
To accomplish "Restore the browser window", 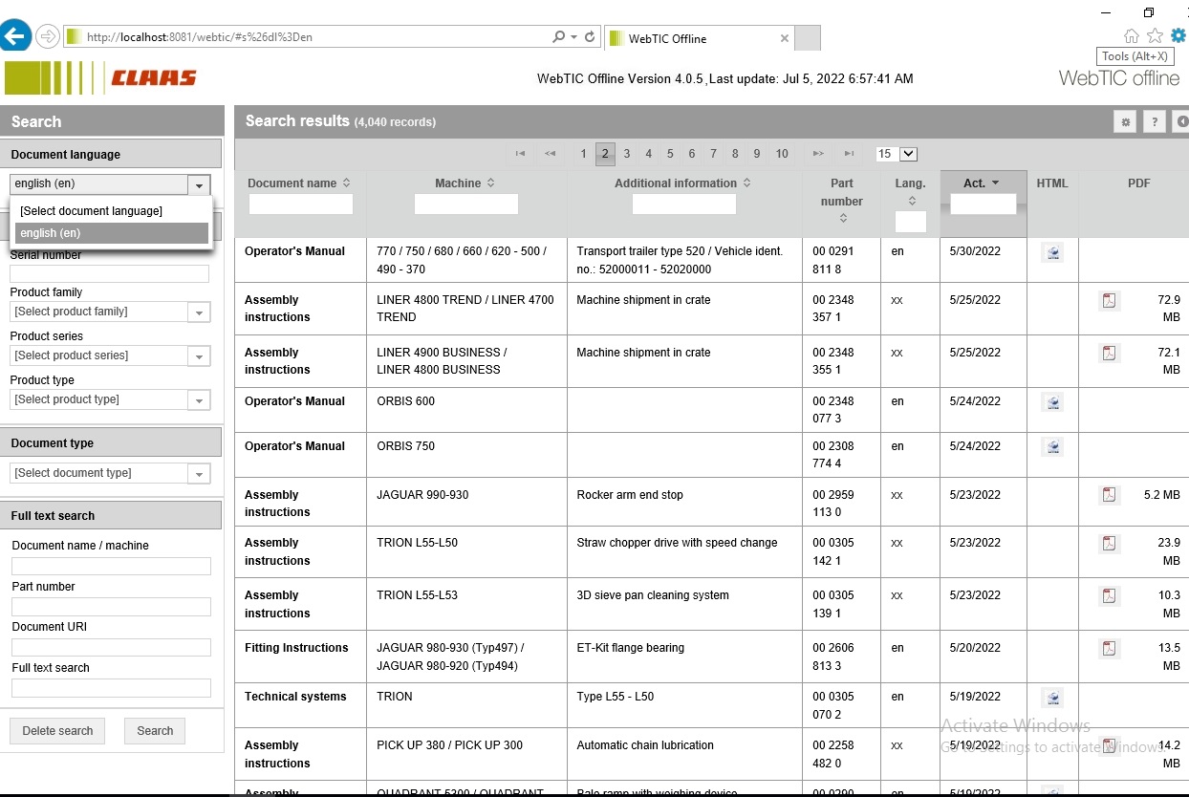I will point(1149,12).
